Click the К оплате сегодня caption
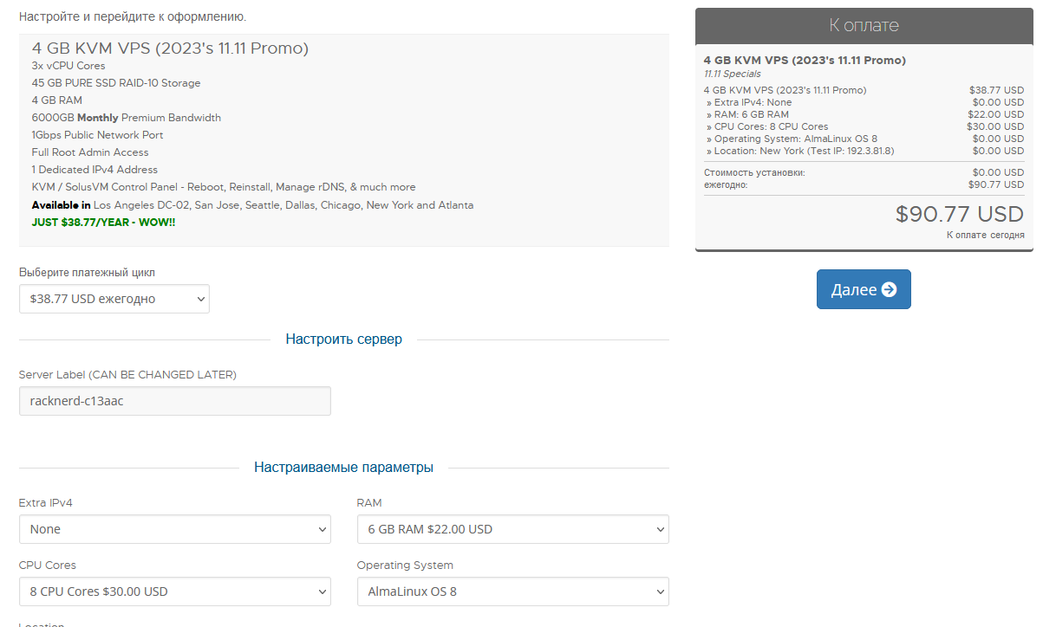This screenshot has width=1056, height=627. (985, 235)
